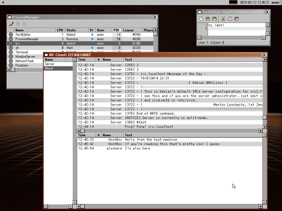This screenshot has width=282, height=211.
Task: Click the gear icon on the sh row
Action: coord(11,48)
